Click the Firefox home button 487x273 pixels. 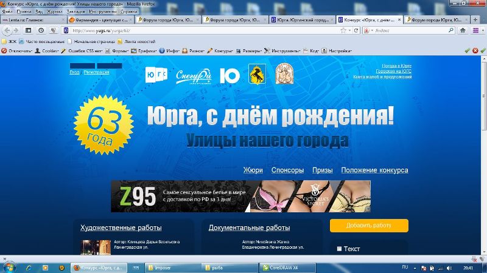464,30
